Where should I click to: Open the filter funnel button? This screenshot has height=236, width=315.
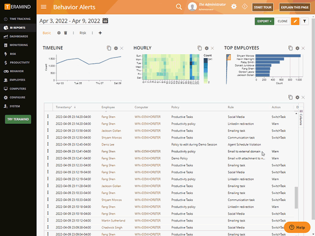(x=305, y=21)
